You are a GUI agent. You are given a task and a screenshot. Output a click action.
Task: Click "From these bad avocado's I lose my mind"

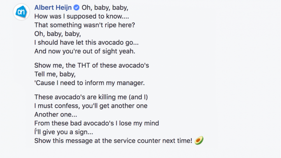(x=97, y=123)
